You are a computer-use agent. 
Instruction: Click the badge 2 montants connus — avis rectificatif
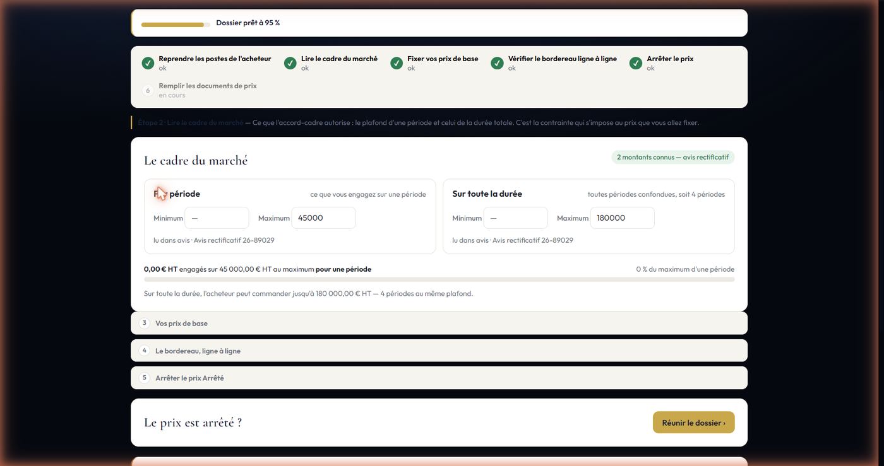pos(672,157)
